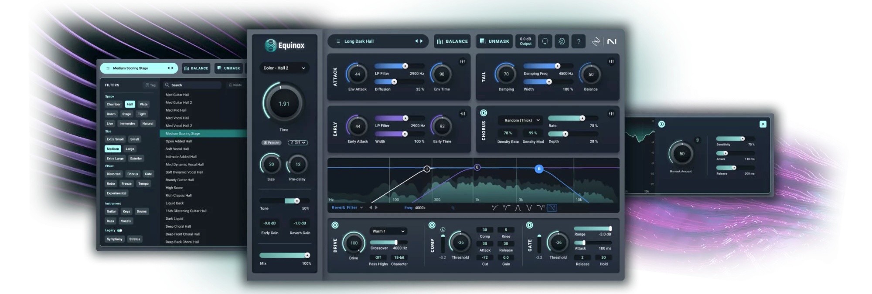Toggle the Chorus module power button
Image resolution: width=872 pixels, height=294 pixels.
click(484, 113)
